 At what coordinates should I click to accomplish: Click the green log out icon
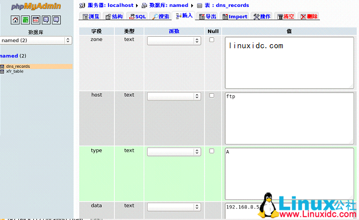(x=25, y=20)
